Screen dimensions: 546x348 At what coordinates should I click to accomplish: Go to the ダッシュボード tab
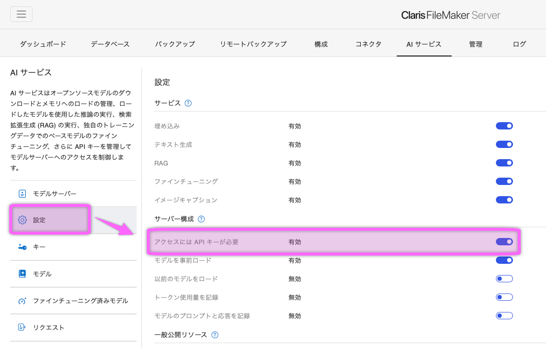(43, 44)
